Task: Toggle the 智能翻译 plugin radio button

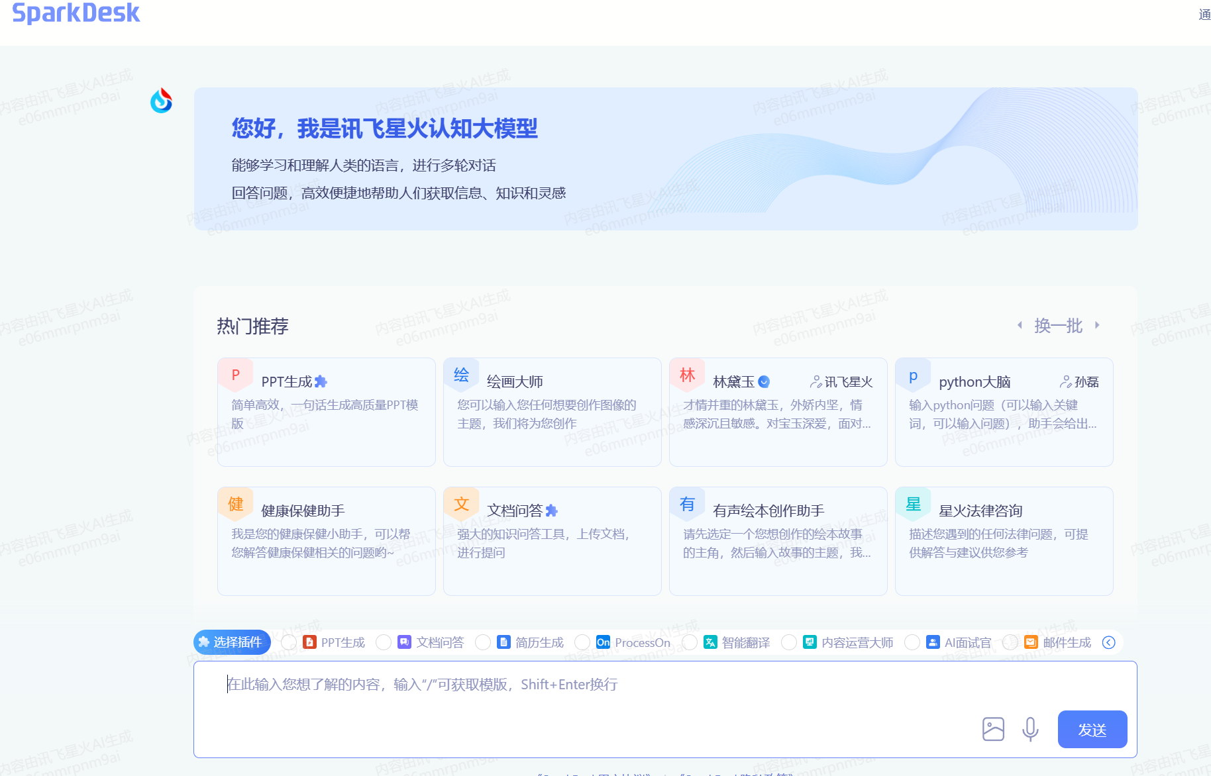Action: click(690, 642)
